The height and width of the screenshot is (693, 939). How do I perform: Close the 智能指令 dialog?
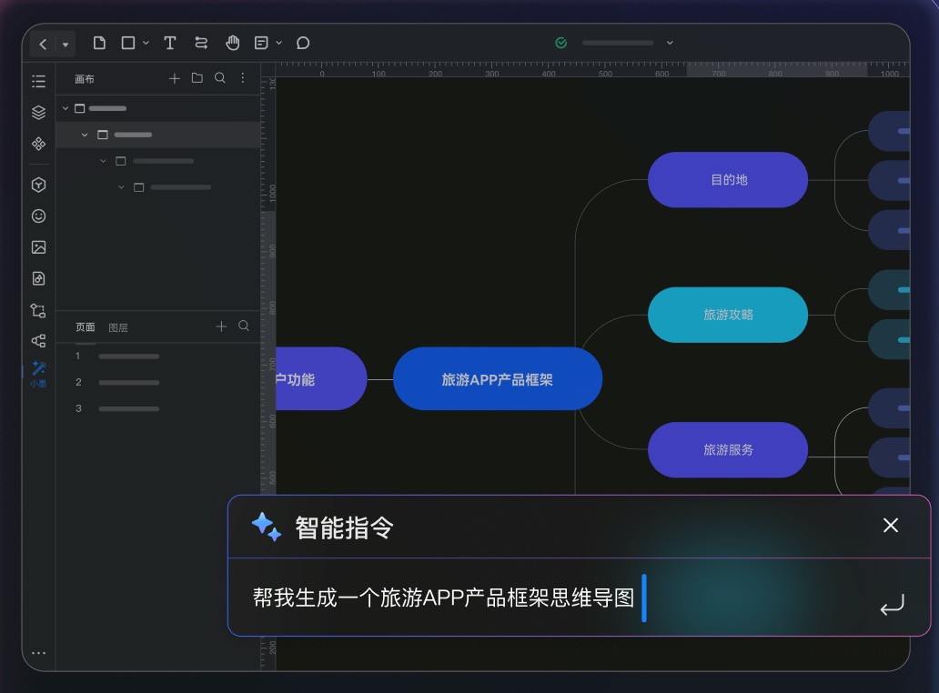click(x=891, y=526)
